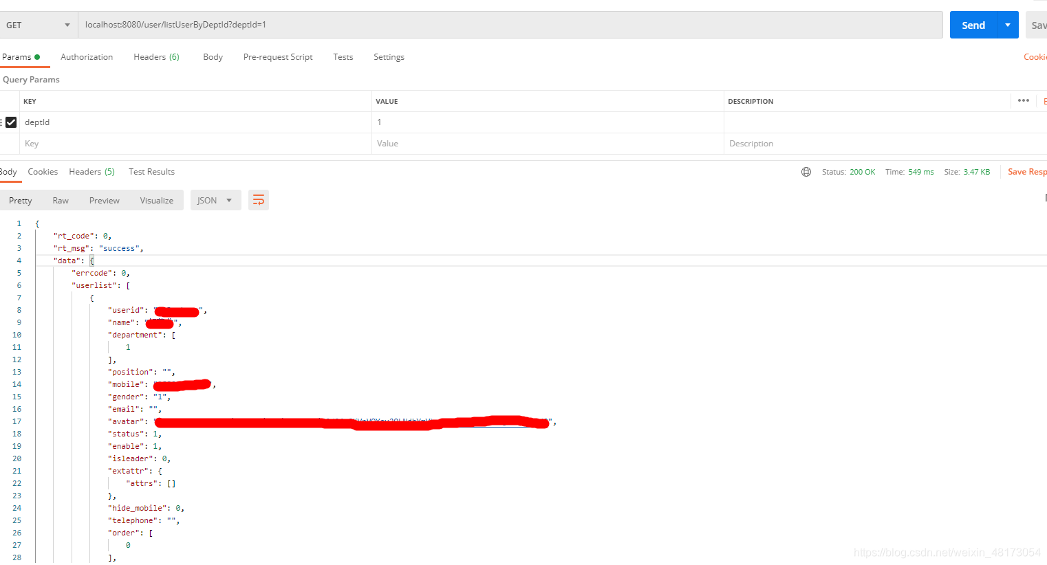
Task: Click the network globe icon
Action: (x=806, y=172)
